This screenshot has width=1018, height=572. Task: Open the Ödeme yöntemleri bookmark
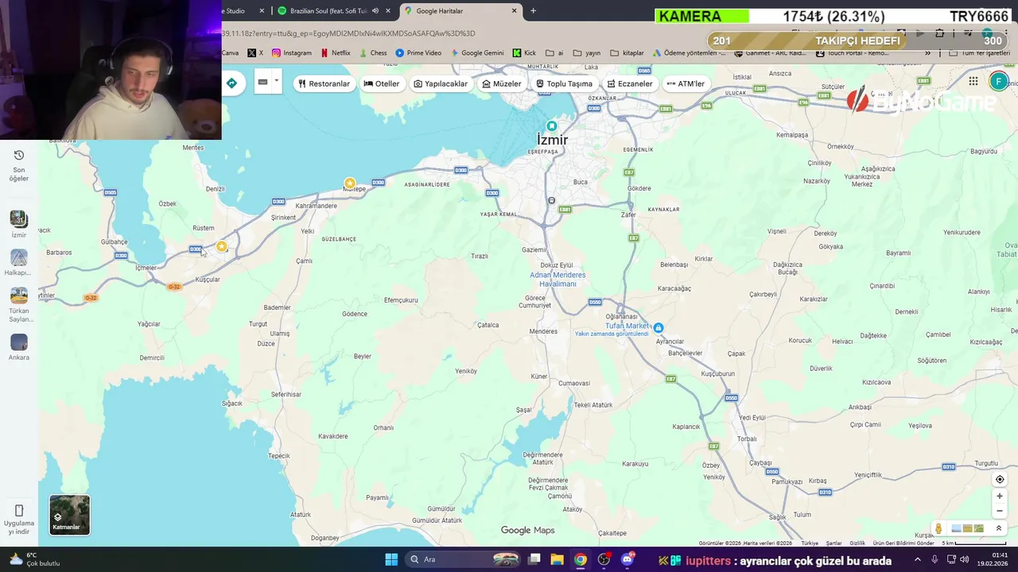click(689, 53)
